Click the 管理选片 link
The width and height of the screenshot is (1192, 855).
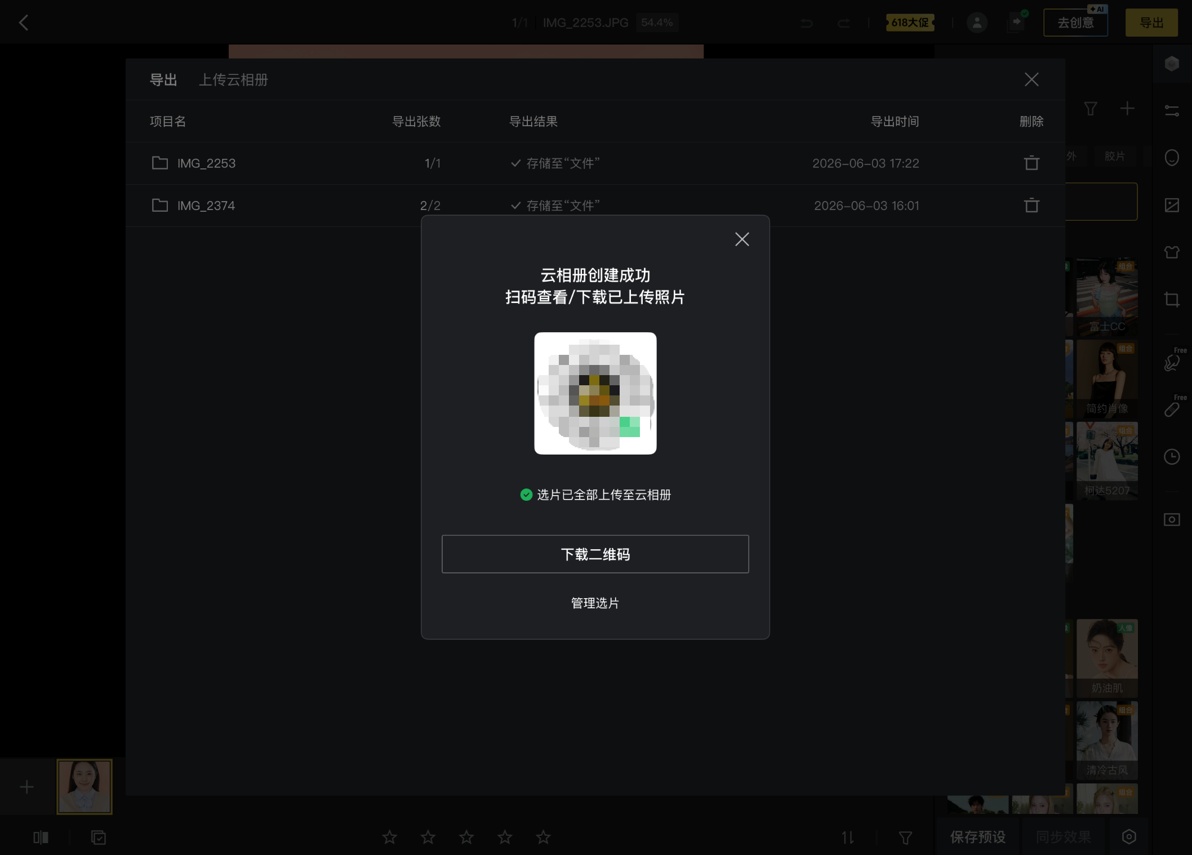(x=595, y=603)
